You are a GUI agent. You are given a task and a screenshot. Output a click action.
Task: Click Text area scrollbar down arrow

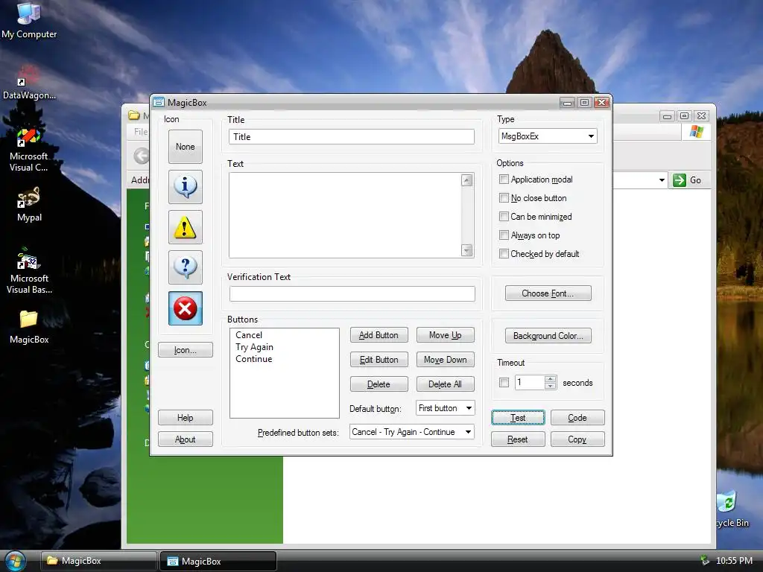point(466,250)
